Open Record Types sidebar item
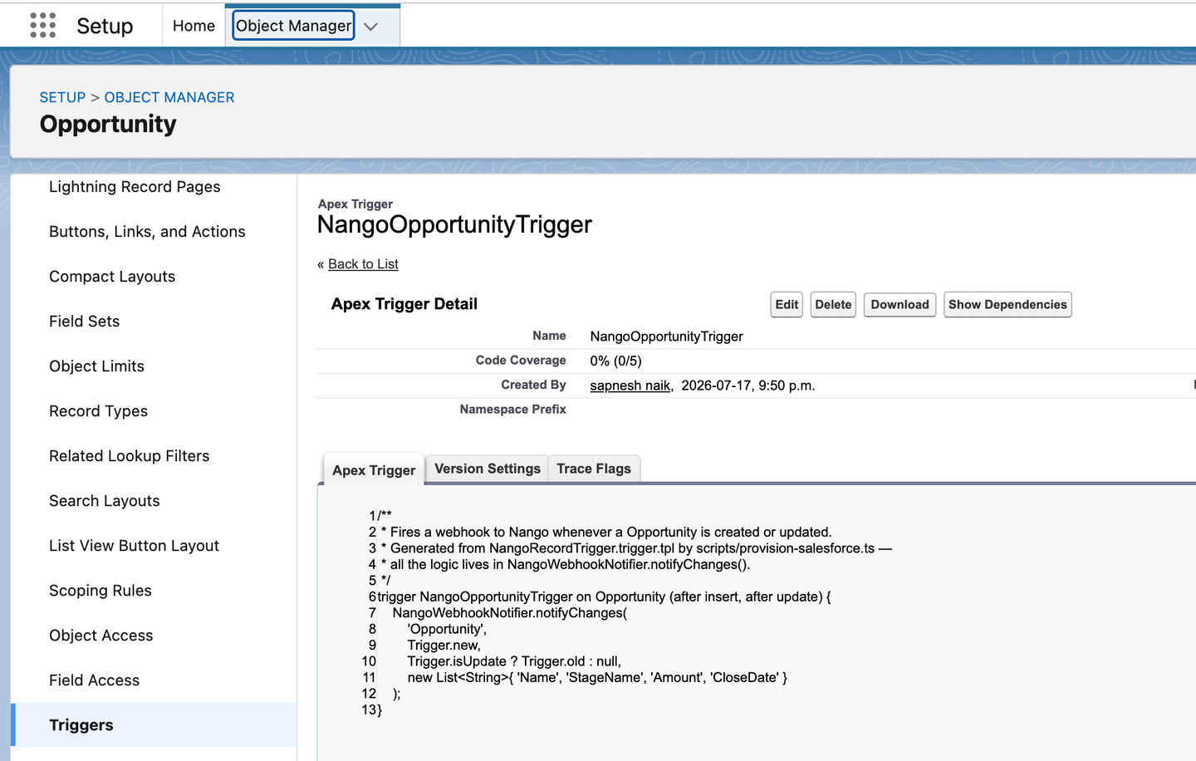The height and width of the screenshot is (761, 1196). pos(98,411)
